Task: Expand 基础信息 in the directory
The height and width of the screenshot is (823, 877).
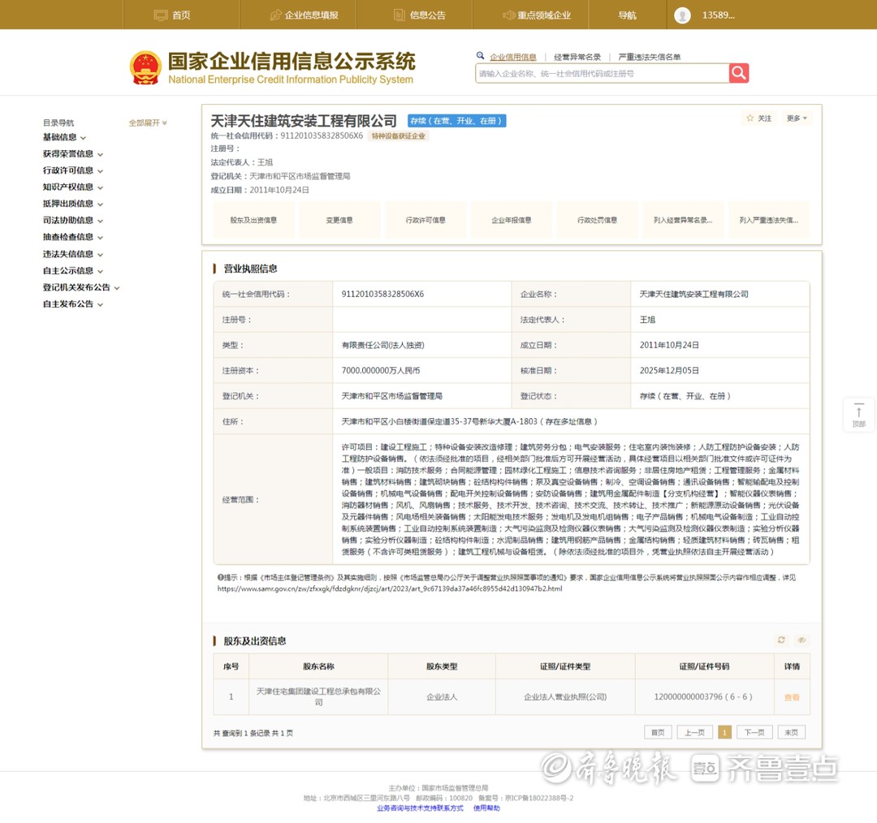Action: (x=64, y=137)
